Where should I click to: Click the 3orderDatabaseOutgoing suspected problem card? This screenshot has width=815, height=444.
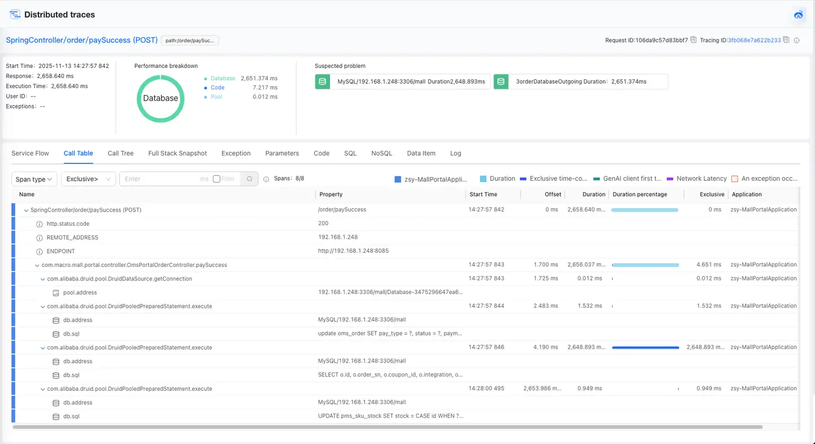tap(581, 81)
